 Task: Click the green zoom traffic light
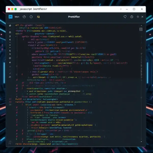click(16, 9)
